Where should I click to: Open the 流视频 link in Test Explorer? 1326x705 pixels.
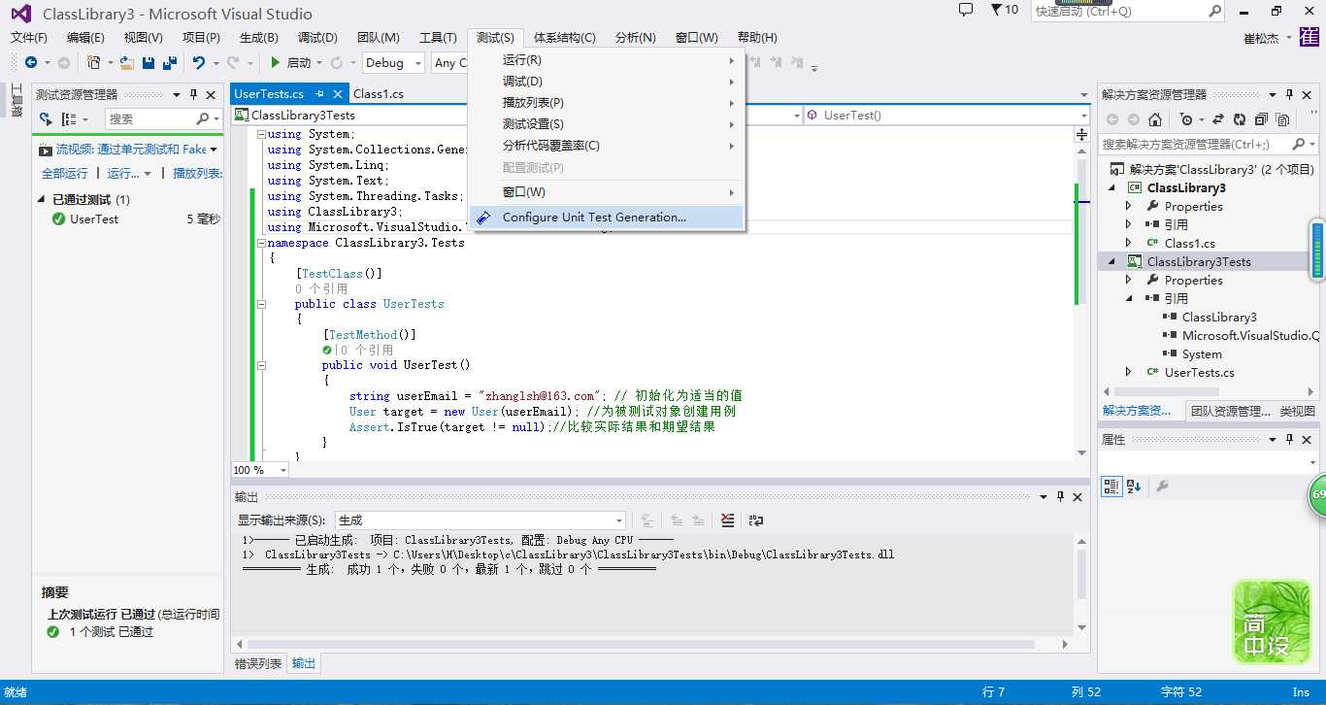tap(131, 150)
